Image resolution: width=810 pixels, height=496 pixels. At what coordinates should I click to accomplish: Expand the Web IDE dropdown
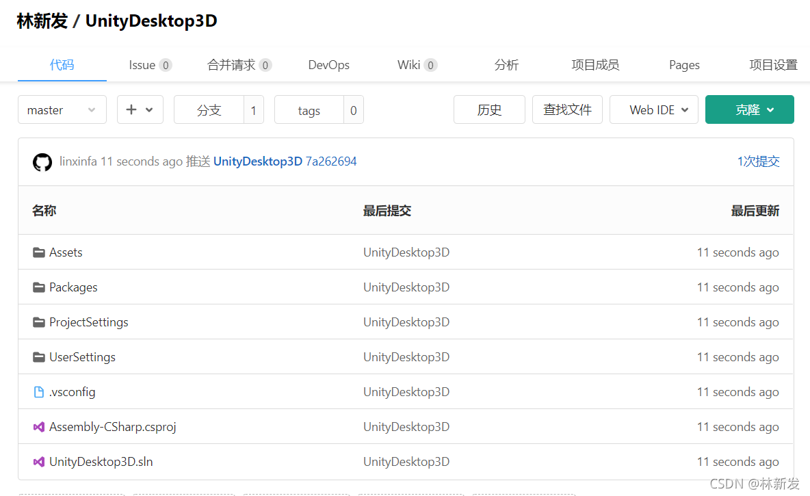(653, 109)
